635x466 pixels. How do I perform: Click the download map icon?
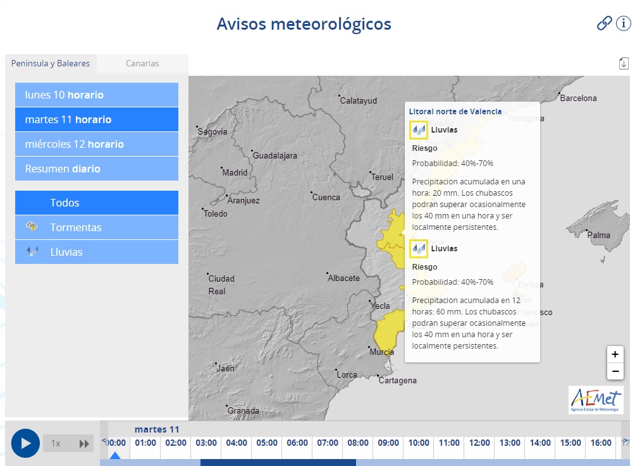[624, 63]
